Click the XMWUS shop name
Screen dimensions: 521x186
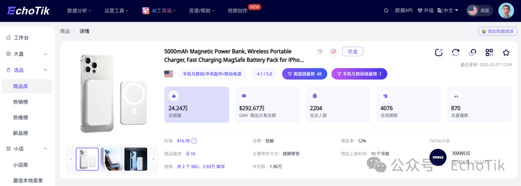pos(461,153)
